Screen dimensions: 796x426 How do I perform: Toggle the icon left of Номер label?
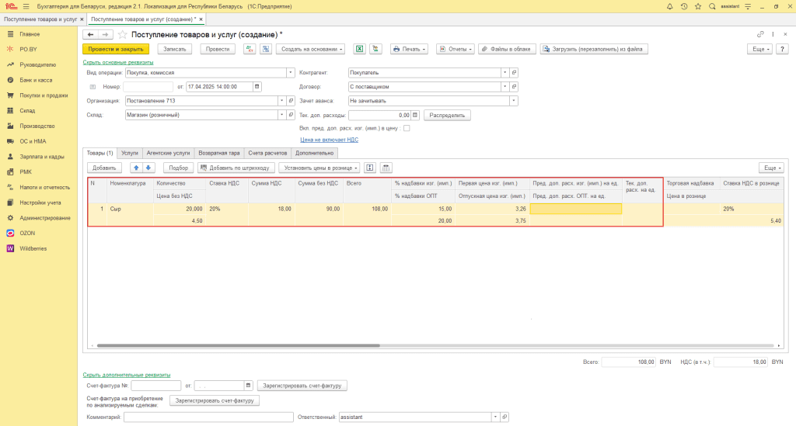(x=93, y=87)
